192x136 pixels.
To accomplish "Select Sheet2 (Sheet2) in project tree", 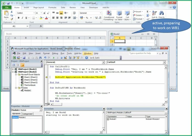I will [31, 80].
